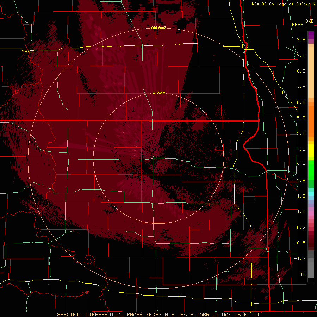Click the 8.2 value on the scale
317x317 pixels.
point(301,71)
